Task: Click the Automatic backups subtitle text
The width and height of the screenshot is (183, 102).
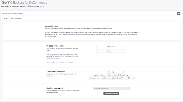Action: 22,6
